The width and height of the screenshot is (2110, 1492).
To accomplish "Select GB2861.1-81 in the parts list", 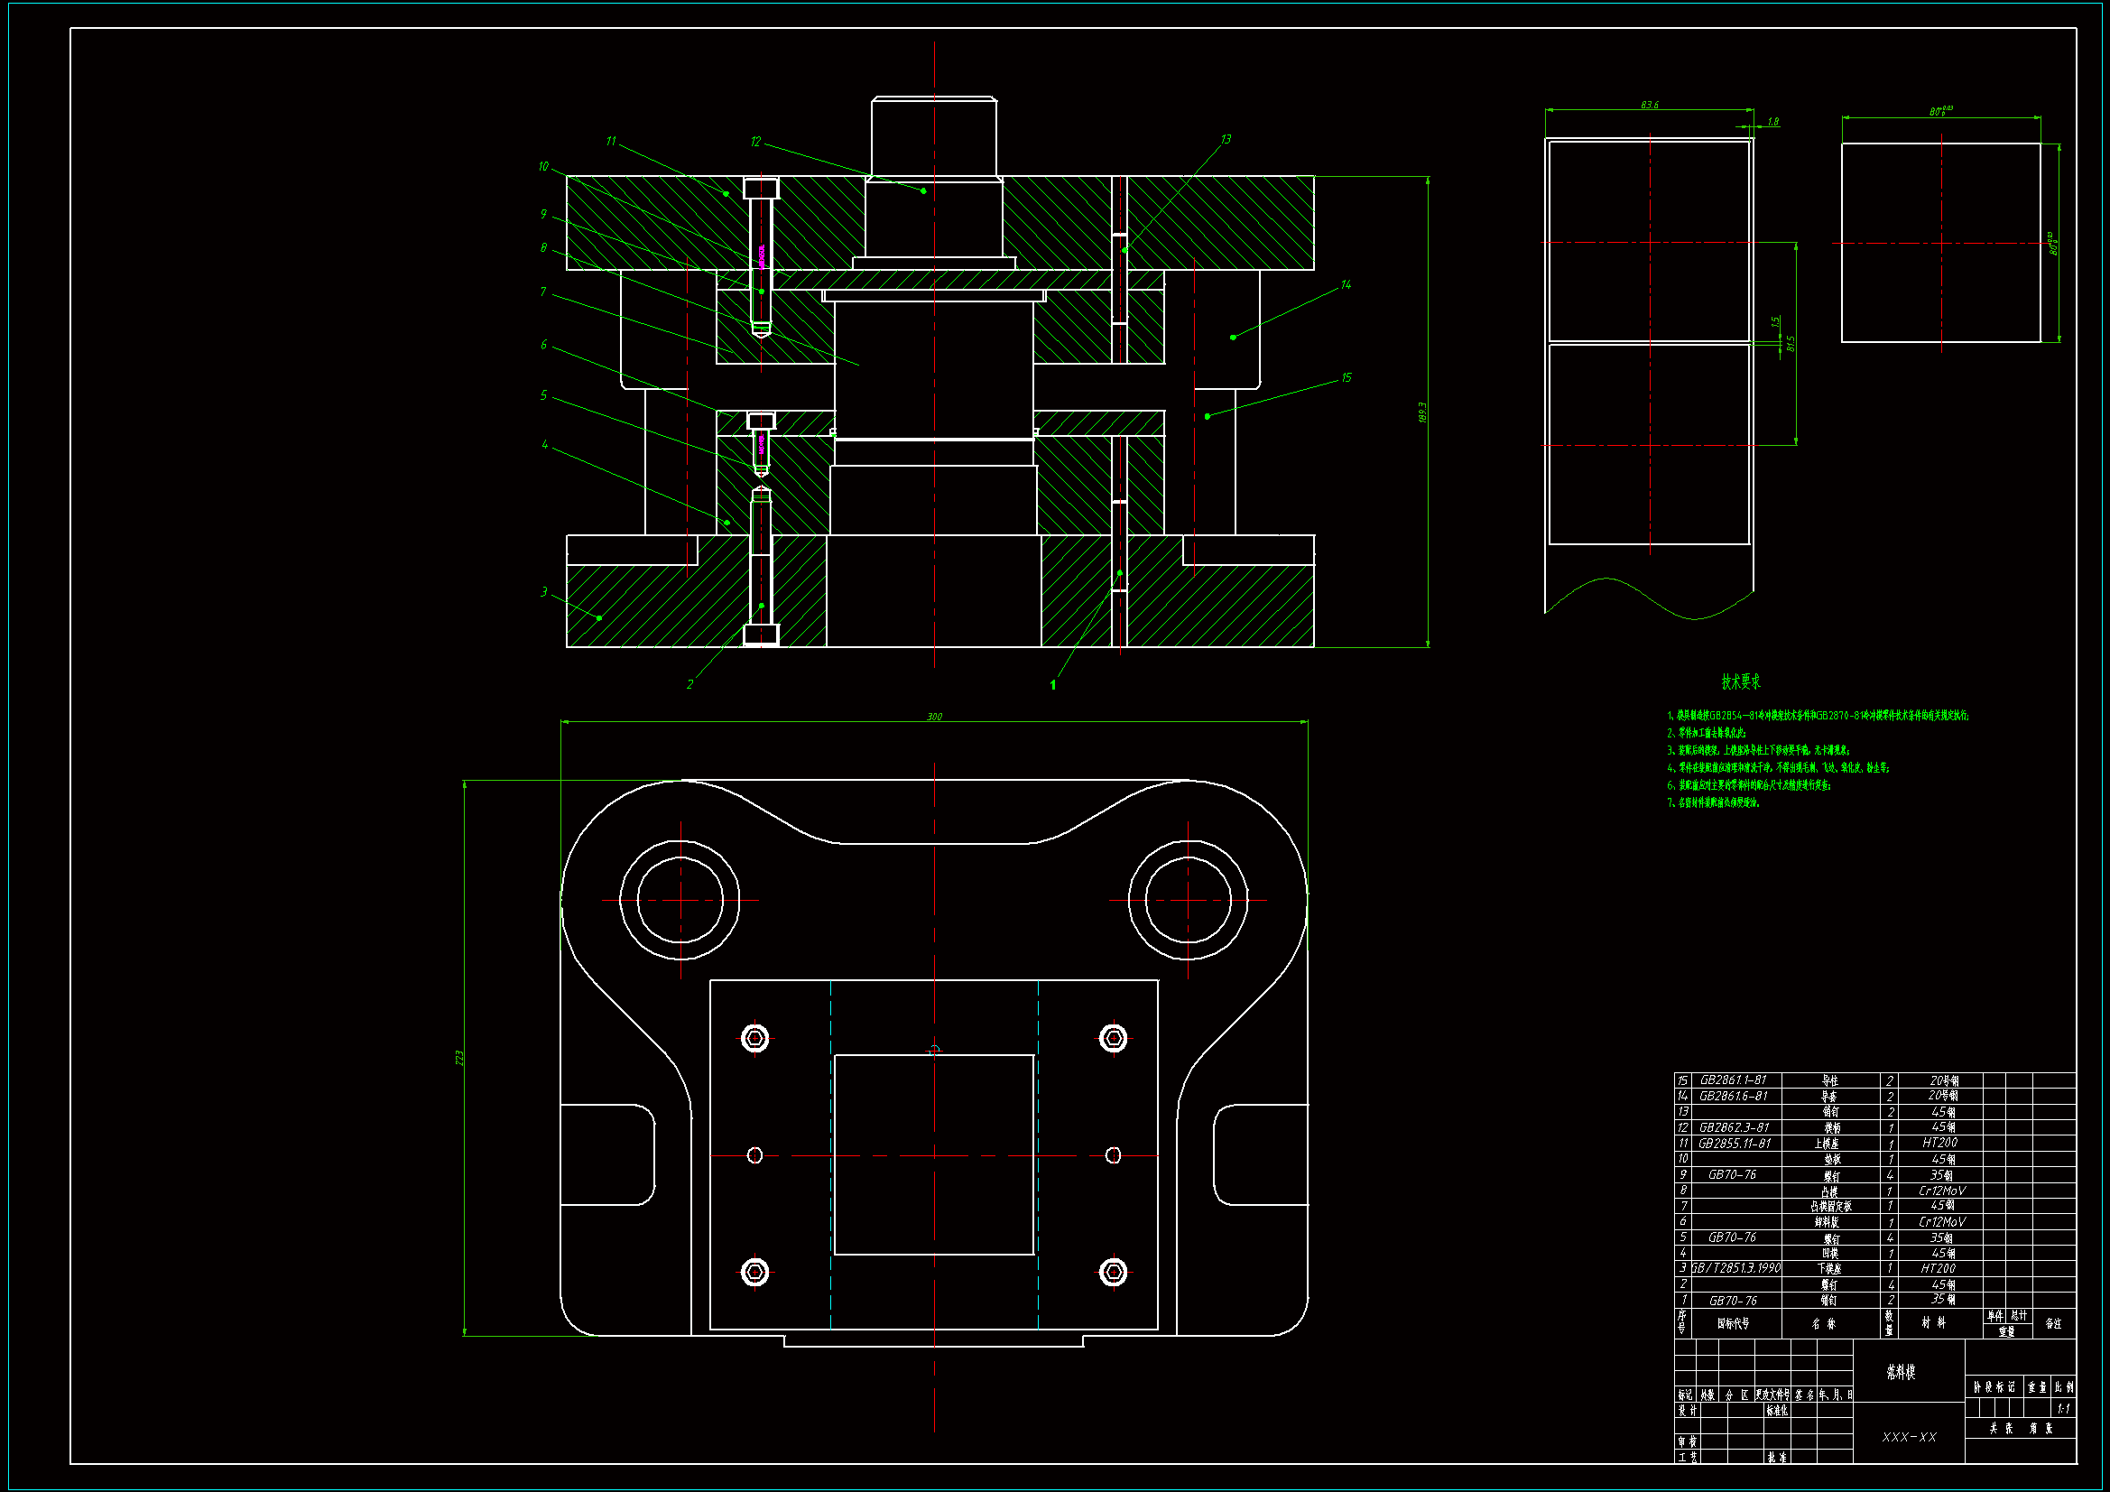I will (x=1733, y=1080).
